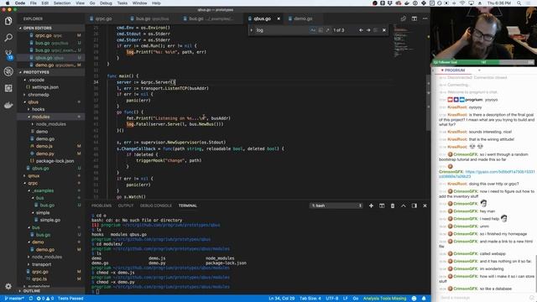Expand replace mode arrow in find widget
The height and width of the screenshot is (302, 537).
252,30
